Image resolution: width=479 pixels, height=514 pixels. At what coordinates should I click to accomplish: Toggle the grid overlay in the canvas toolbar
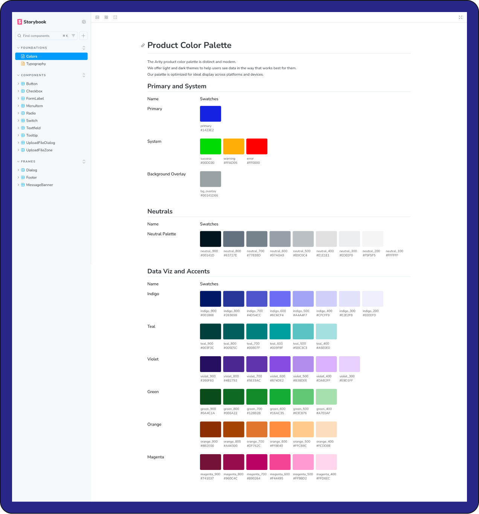106,17
